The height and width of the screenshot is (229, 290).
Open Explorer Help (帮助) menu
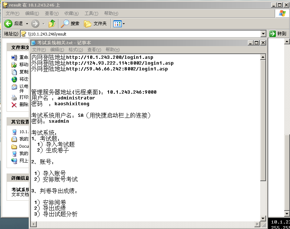[111, 13]
